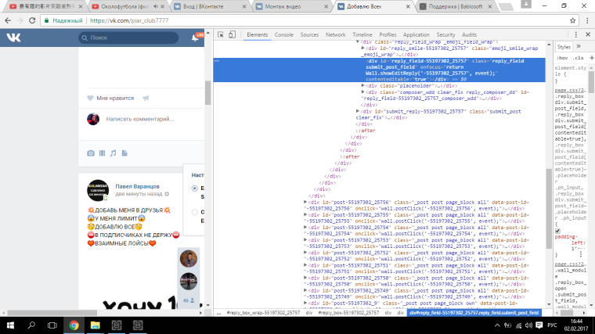Image resolution: width=595 pixels, height=334 pixels.
Task: Click the share megaphone icon next to like
Action: [146, 98]
